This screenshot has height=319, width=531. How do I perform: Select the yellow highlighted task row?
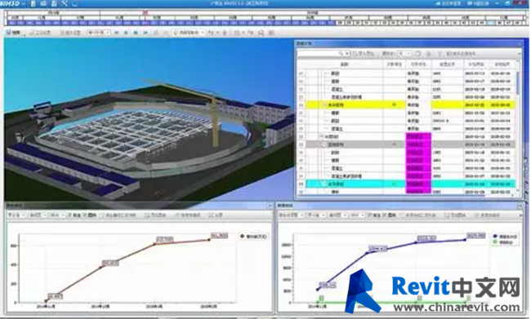pos(410,105)
